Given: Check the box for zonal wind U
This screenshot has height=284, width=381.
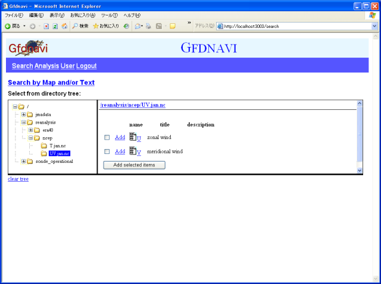Looking at the screenshot, I should coord(107,137).
